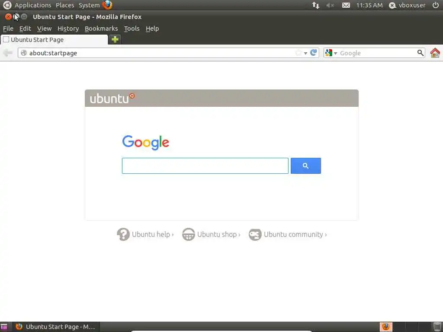Switch to the first workspace with Firefox
Image resolution: width=443 pixels, height=332 pixels.
pos(386,327)
